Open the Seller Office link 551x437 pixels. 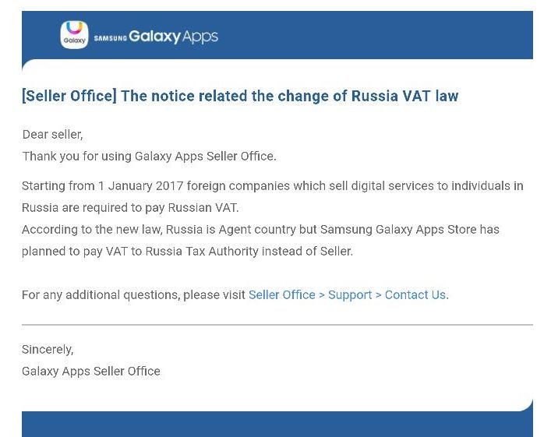[281, 295]
